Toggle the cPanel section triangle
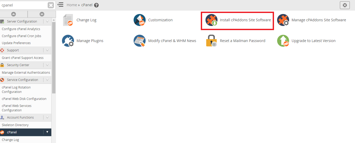 pyautogui.click(x=47, y=132)
